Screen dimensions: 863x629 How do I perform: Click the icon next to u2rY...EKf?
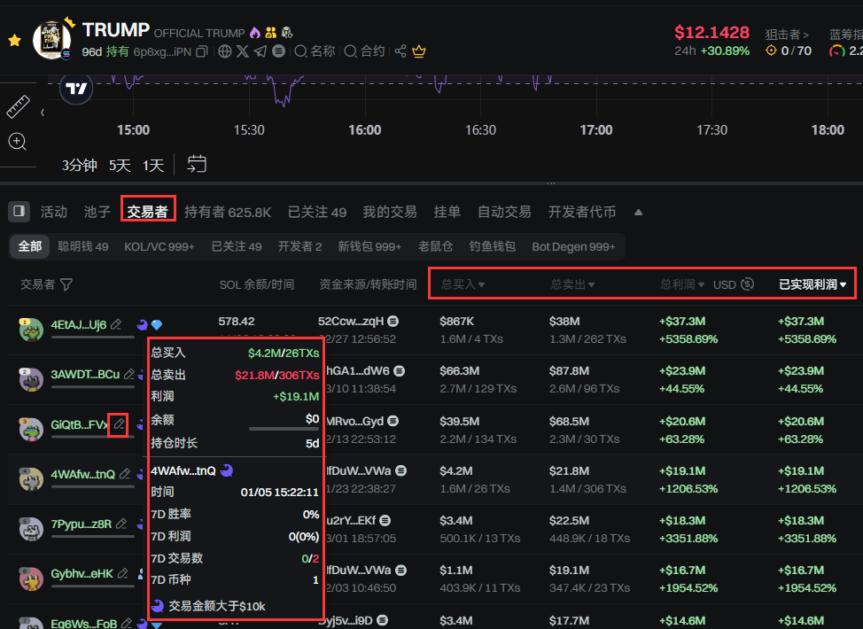[385, 520]
